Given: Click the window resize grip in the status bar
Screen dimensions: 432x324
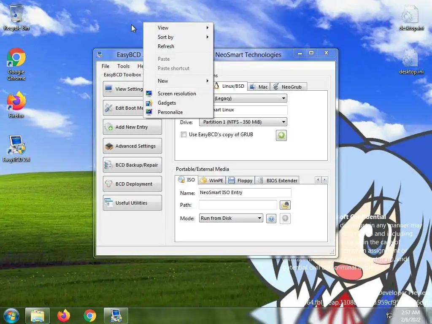Looking at the screenshot, I should [x=332, y=252].
